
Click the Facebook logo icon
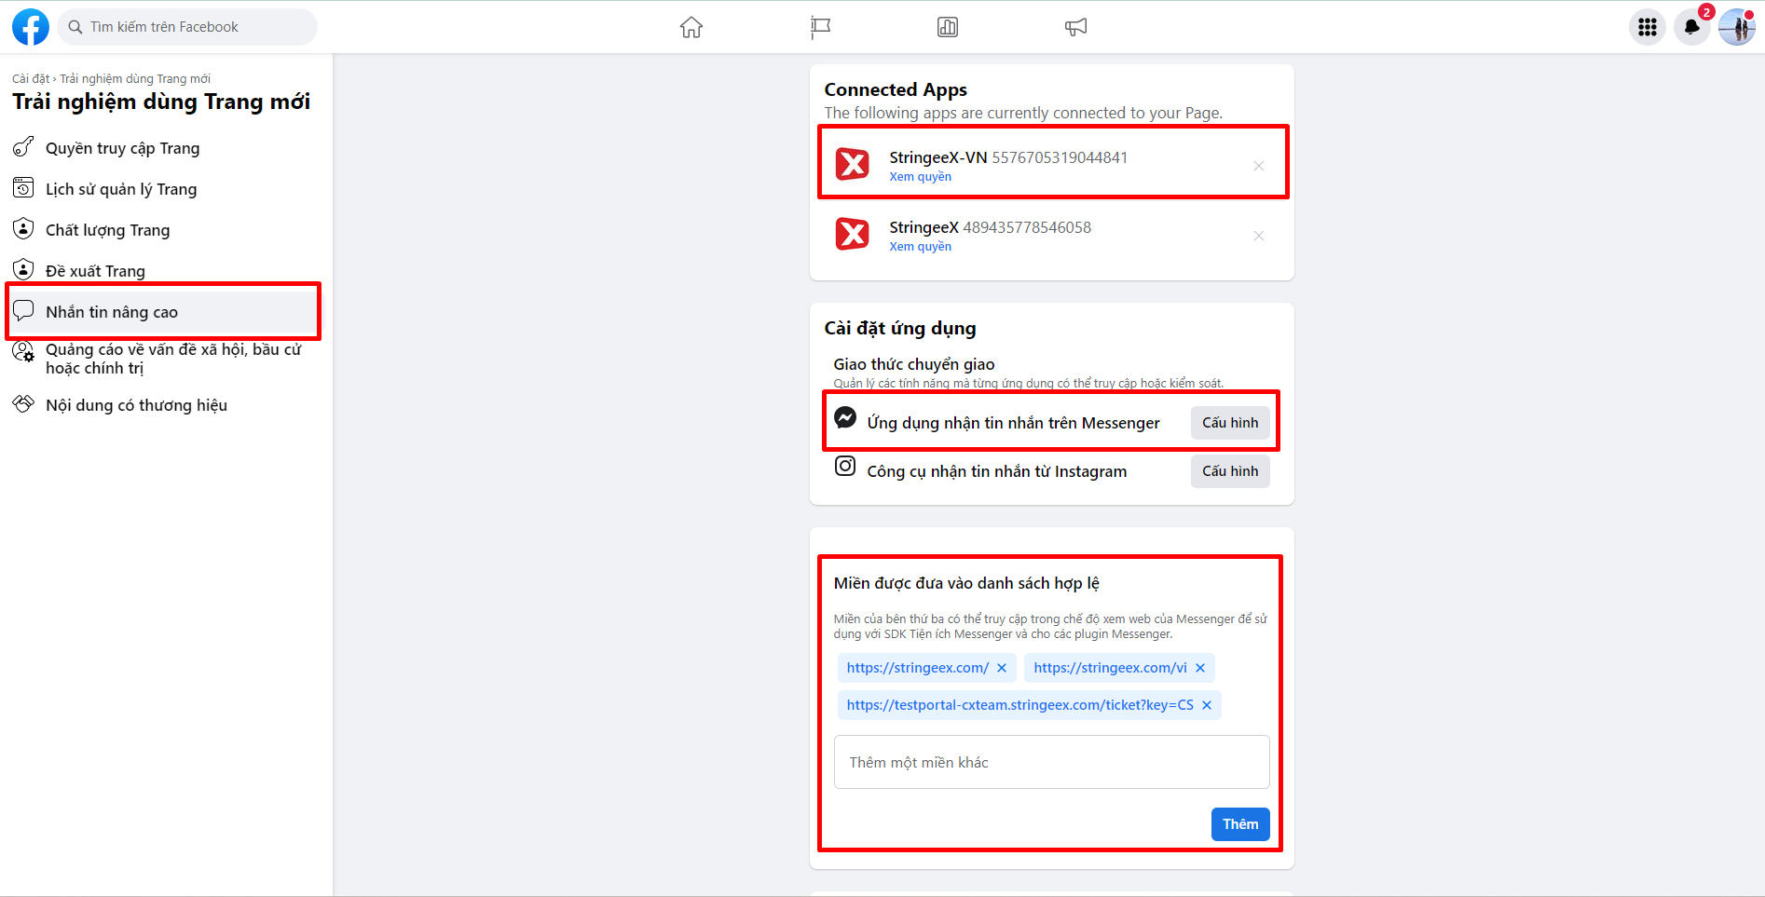(30, 27)
